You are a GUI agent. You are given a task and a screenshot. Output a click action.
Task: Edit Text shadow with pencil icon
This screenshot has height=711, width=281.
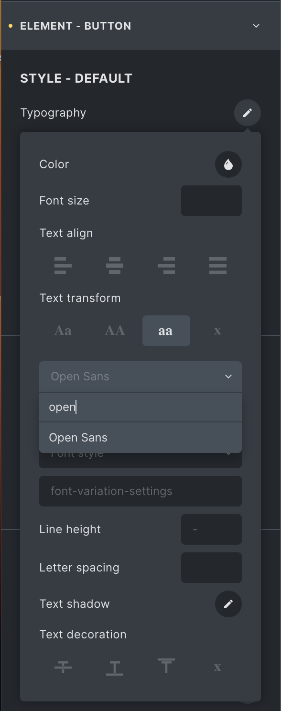228,604
